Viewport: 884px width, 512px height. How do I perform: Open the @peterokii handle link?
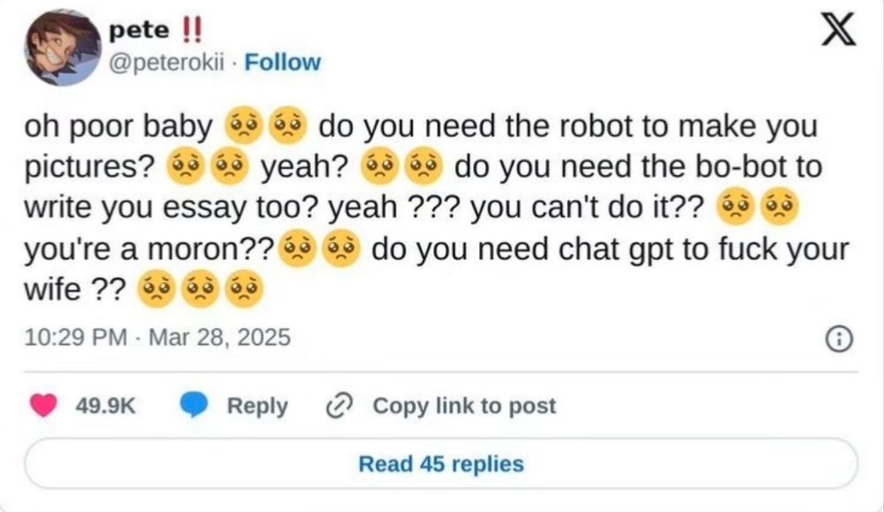tap(166, 63)
